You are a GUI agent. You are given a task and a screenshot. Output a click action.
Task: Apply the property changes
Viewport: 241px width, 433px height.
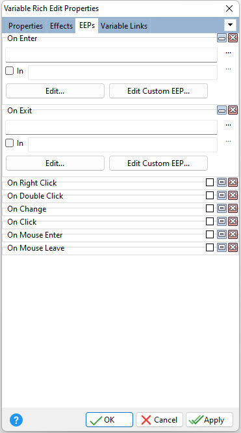pyautogui.click(x=209, y=420)
